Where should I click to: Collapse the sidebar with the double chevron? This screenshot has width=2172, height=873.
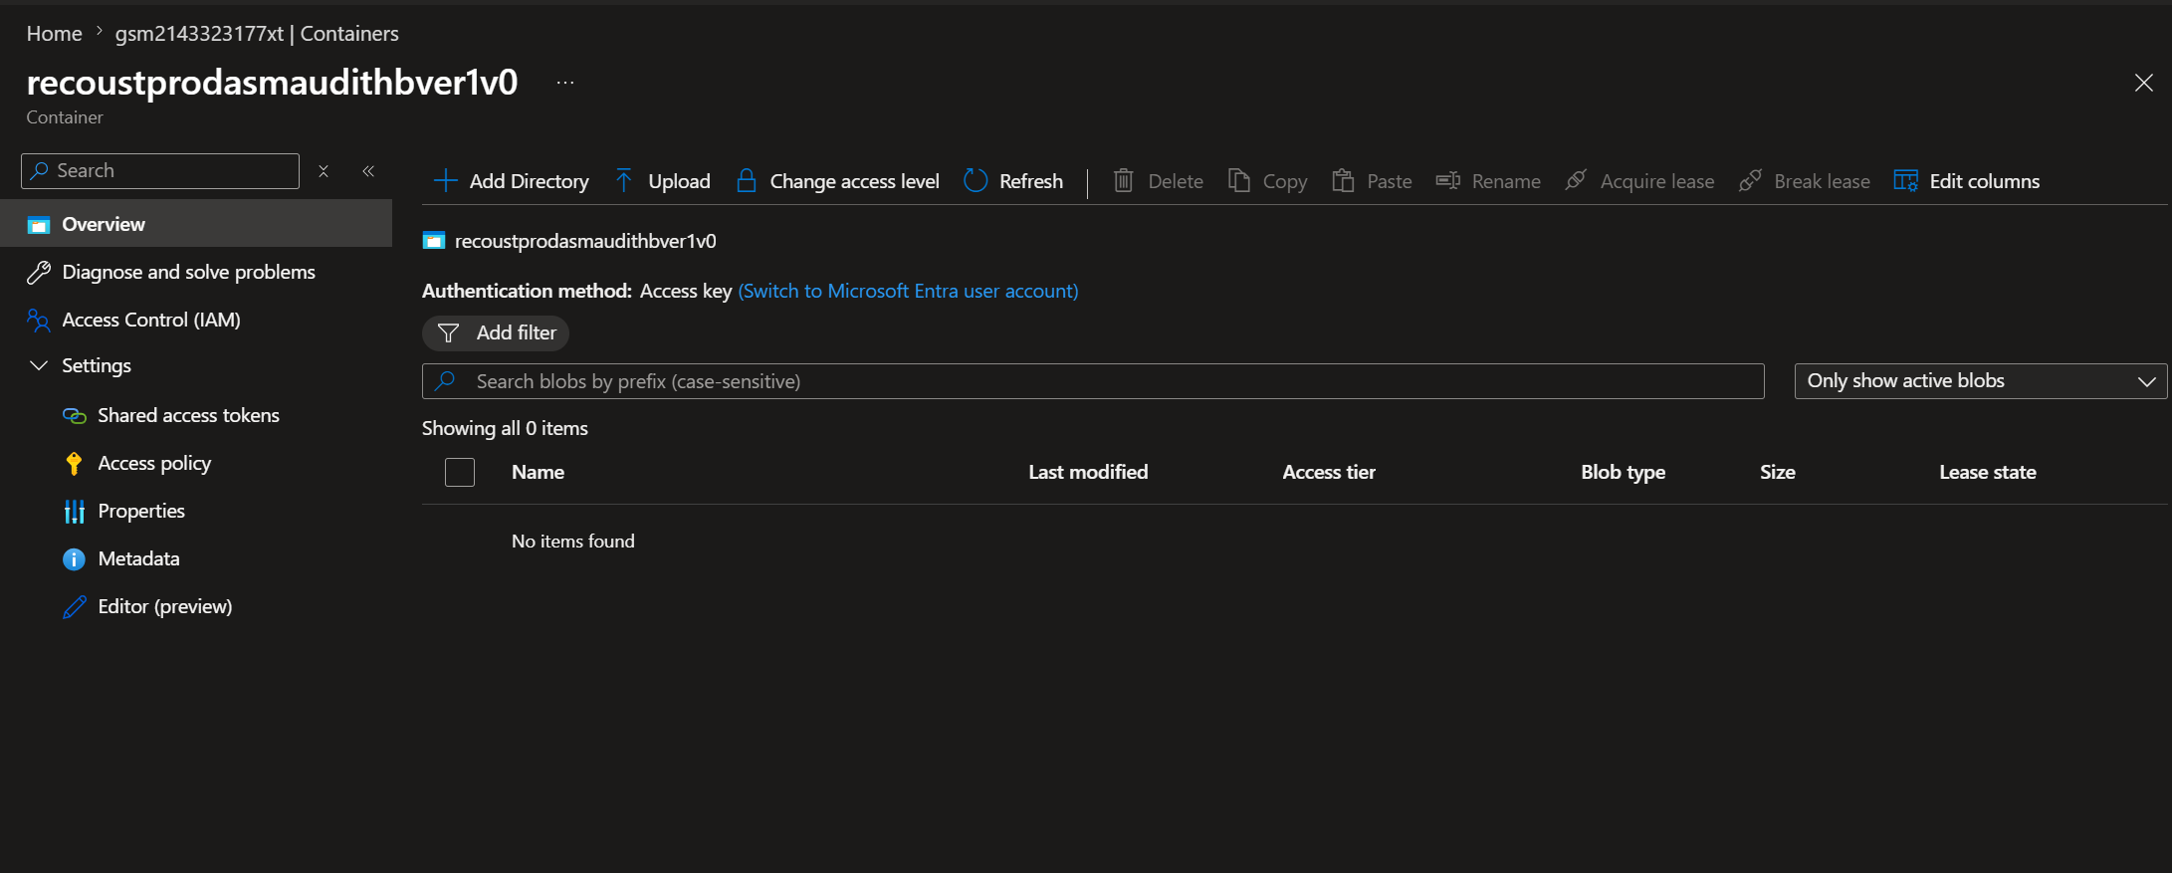[x=368, y=171]
